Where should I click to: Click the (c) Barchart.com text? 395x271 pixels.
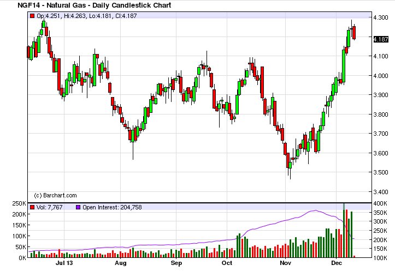[x=55, y=195]
